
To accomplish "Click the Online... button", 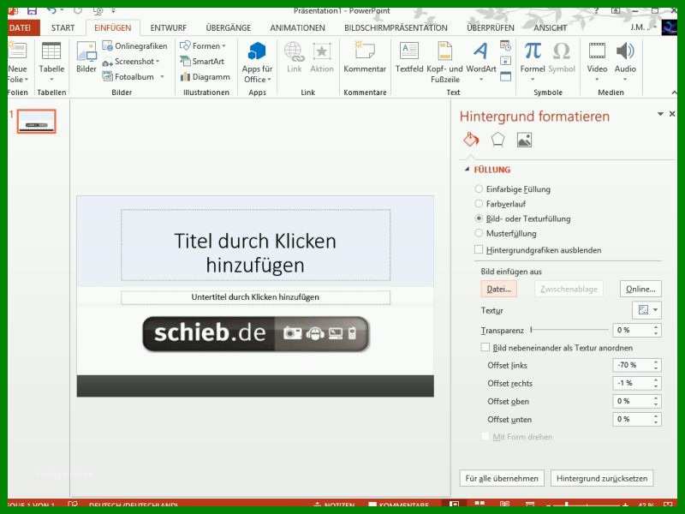I will coord(640,289).
